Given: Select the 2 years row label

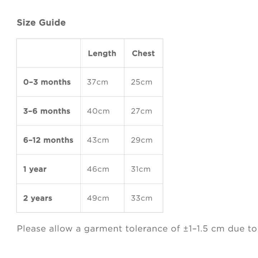Looking at the screenshot, I should (x=38, y=198).
